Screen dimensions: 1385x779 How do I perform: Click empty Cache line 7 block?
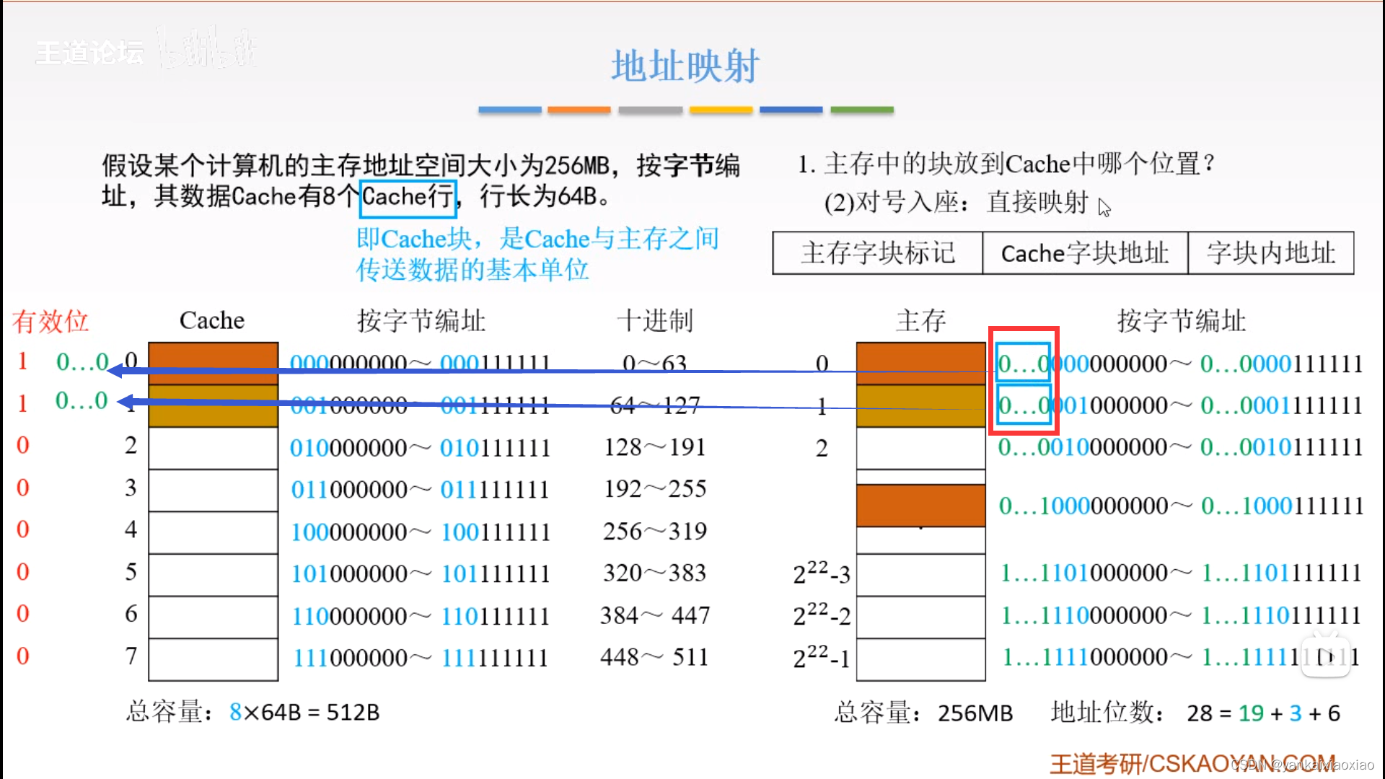(x=214, y=659)
